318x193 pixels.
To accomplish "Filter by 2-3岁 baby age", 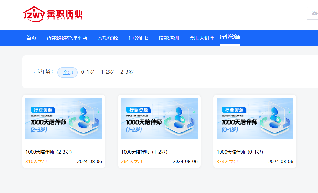I will tap(127, 72).
